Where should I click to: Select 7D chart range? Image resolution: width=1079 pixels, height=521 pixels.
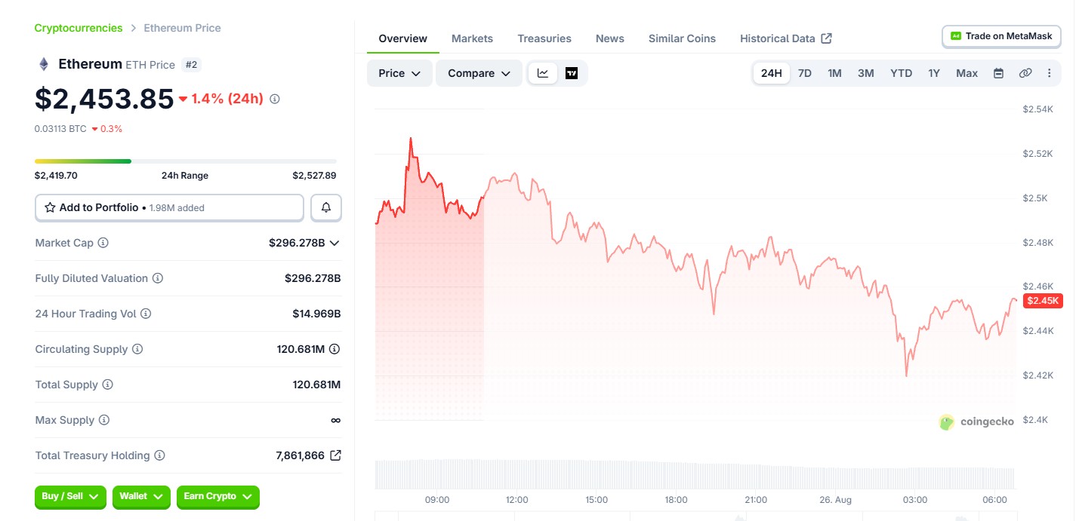805,73
